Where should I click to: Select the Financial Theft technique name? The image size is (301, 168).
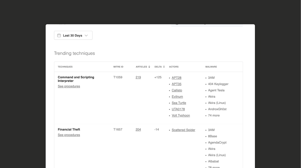coord(69,129)
